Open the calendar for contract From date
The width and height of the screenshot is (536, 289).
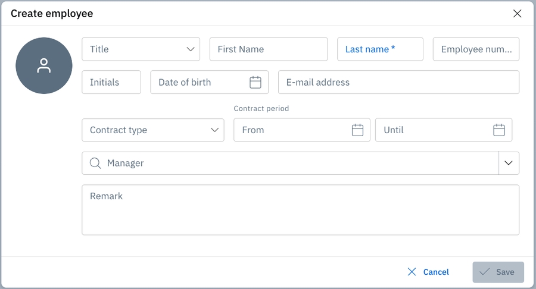(x=357, y=130)
